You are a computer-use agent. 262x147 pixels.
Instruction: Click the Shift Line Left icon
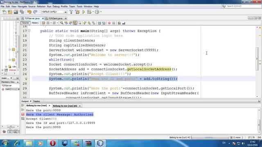[99, 23]
